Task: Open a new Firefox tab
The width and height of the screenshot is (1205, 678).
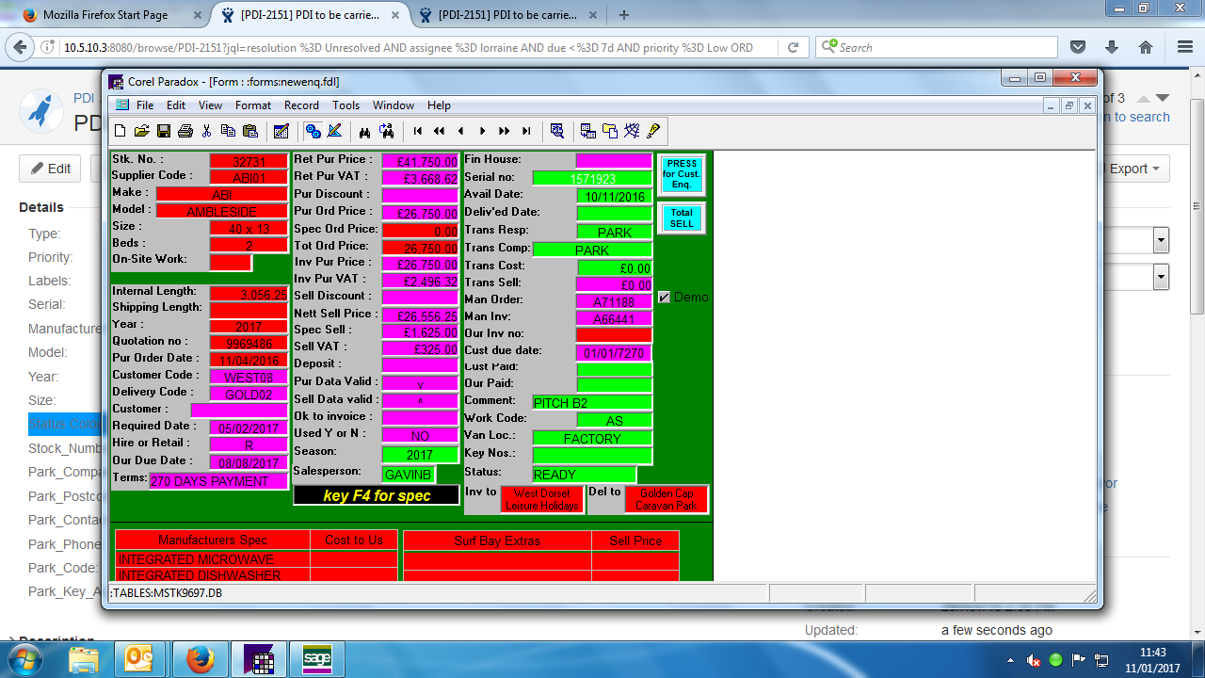Action: coord(624,14)
